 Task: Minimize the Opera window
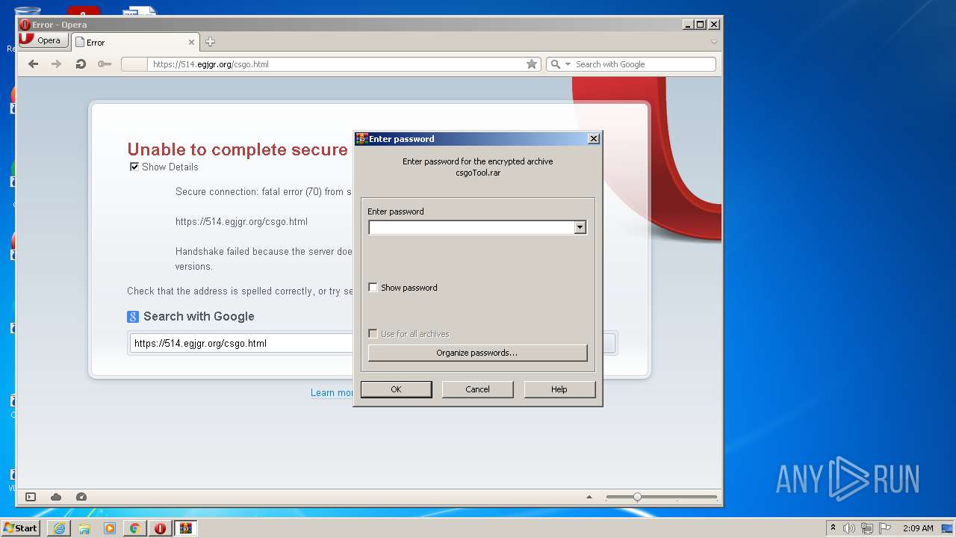pos(687,25)
